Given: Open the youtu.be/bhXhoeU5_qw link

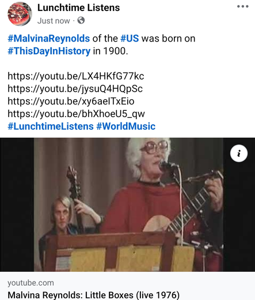Looking at the screenshot, I should click(76, 114).
